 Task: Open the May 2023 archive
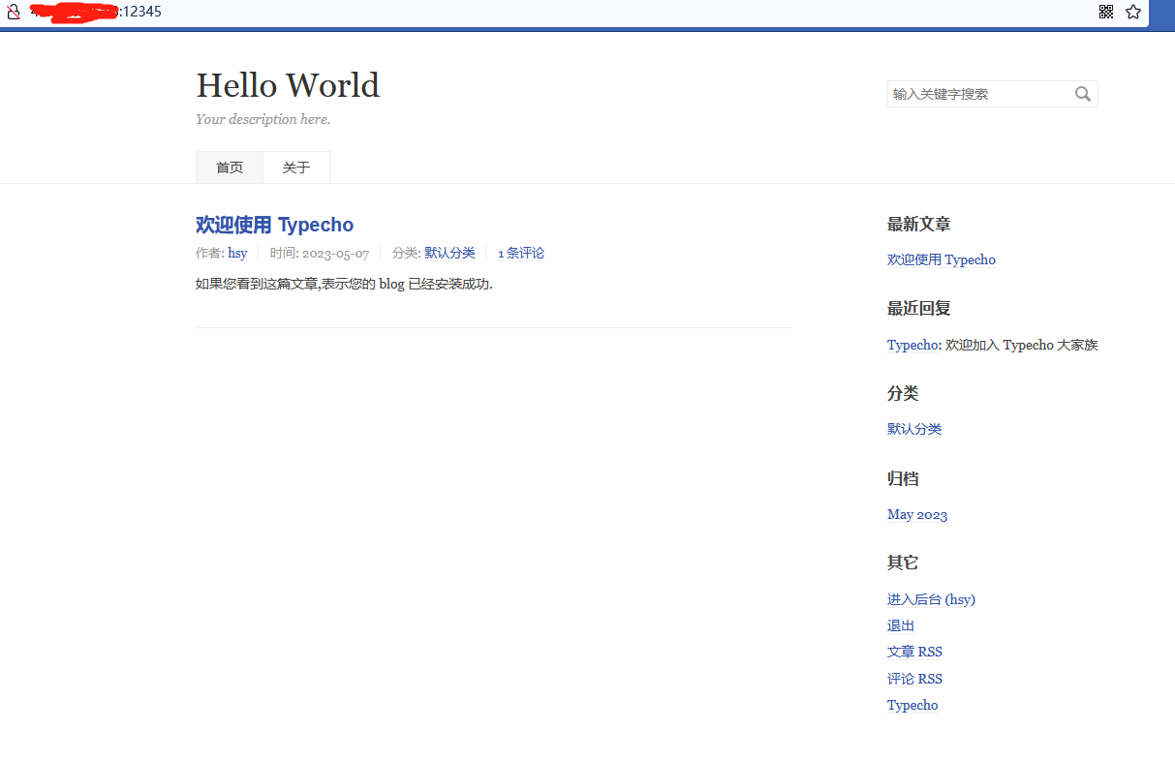(x=916, y=514)
